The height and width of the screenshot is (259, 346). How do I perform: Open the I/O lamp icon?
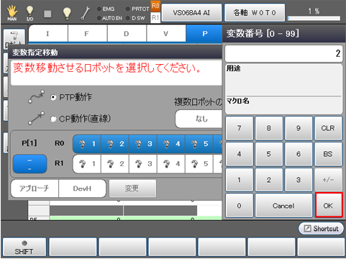(x=29, y=13)
